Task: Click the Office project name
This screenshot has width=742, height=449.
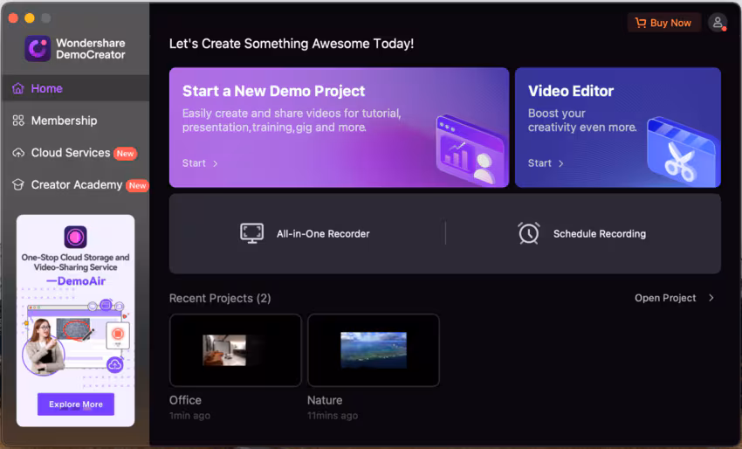Action: coord(185,400)
